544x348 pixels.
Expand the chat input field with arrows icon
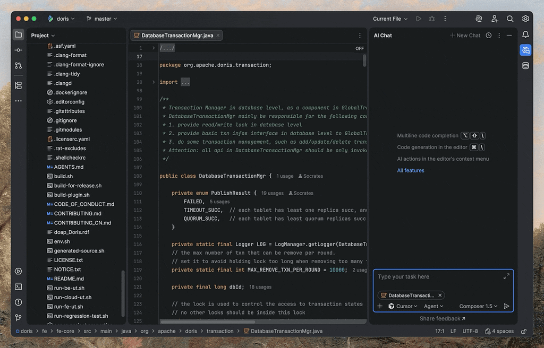click(x=506, y=276)
